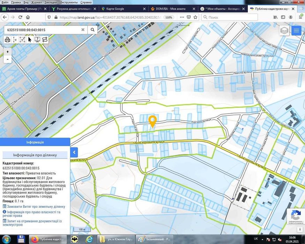The height and width of the screenshot is (244, 305).
Task: Select the distance measurement tool
Action: click(x=15, y=40)
